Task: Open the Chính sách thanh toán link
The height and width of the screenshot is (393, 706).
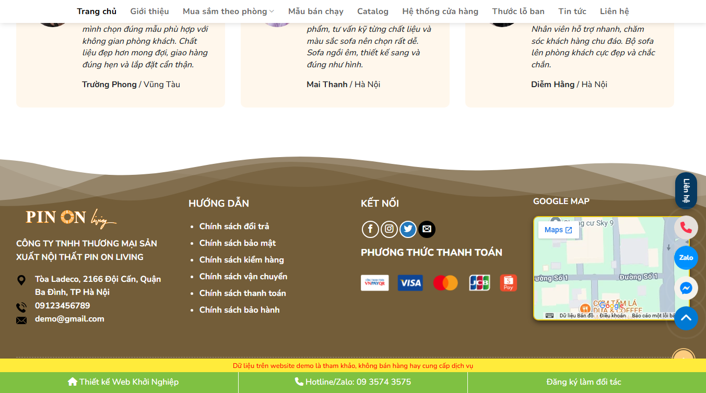Action: (x=243, y=293)
